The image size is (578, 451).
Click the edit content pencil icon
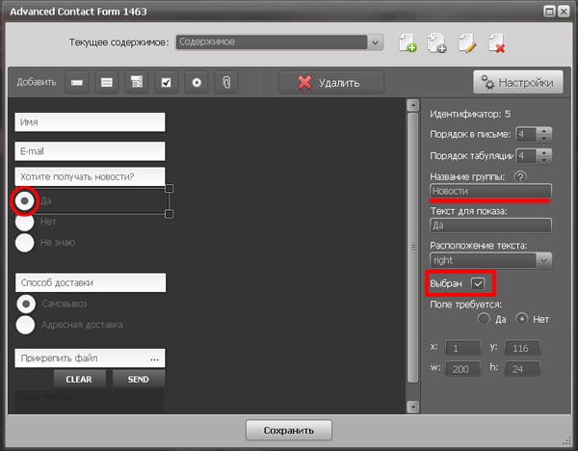[x=467, y=42]
